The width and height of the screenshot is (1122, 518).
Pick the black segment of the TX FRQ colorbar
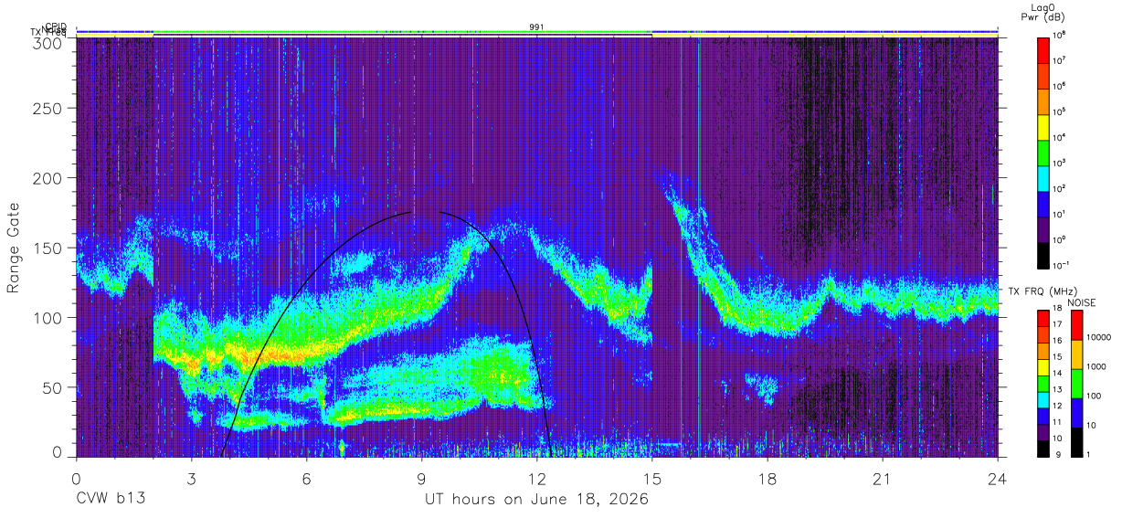click(1042, 449)
